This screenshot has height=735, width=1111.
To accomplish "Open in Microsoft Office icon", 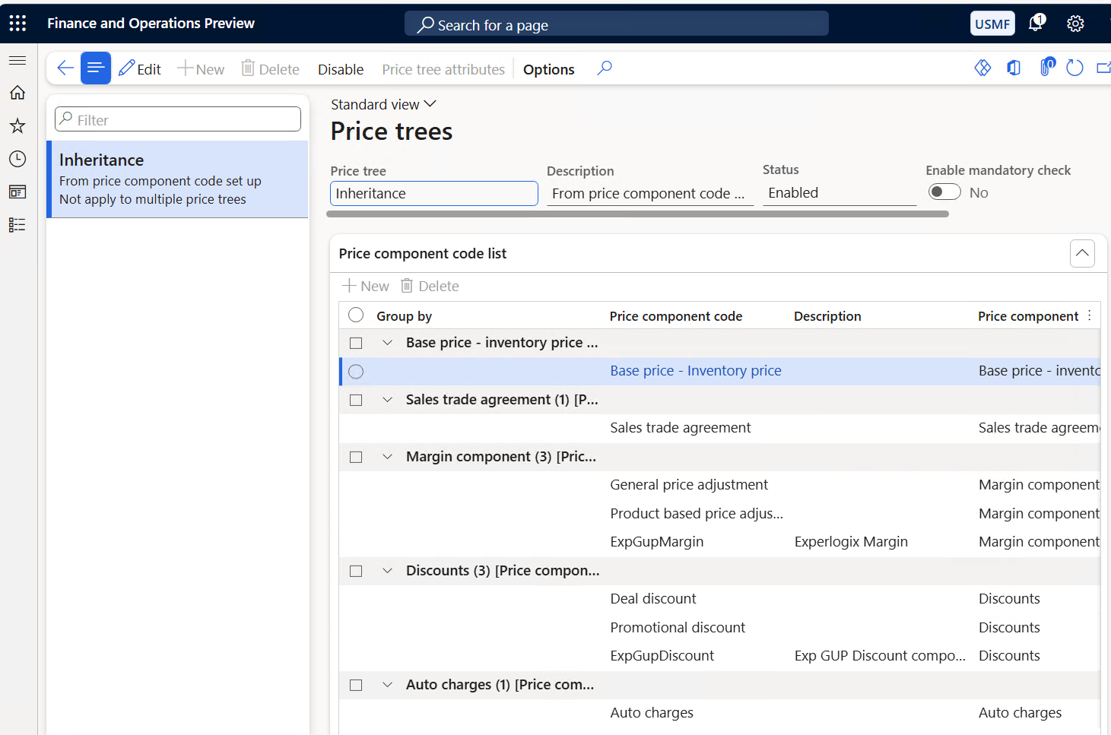I will (x=1014, y=68).
